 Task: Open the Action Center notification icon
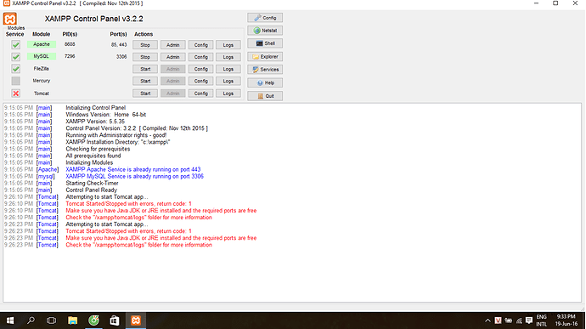tap(529, 320)
